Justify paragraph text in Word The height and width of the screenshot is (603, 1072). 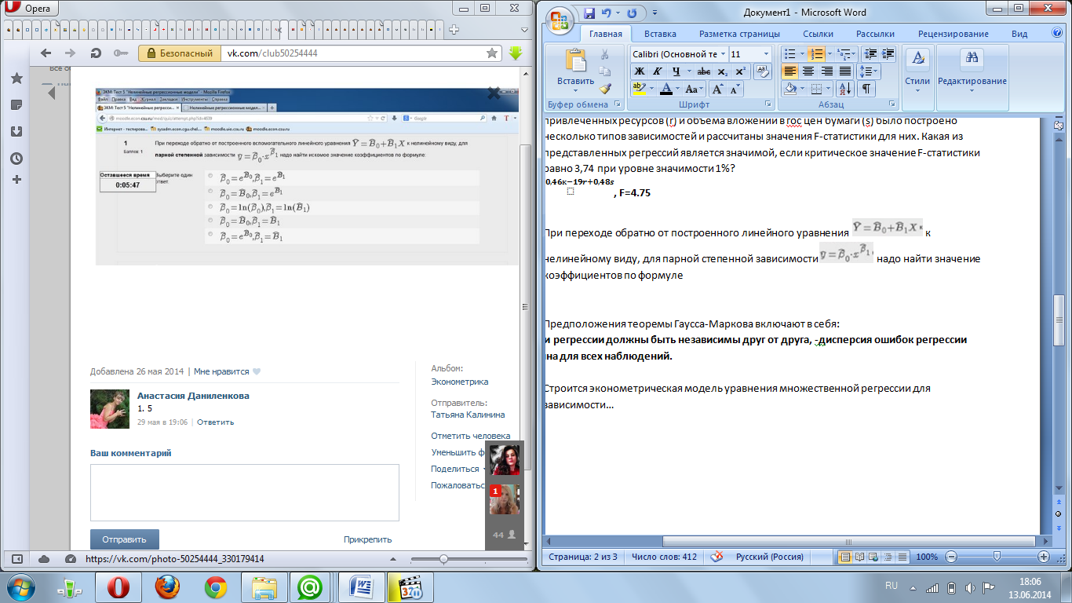coord(844,71)
